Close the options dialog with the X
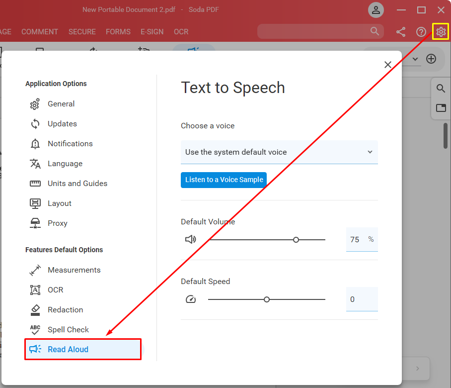The height and width of the screenshot is (388, 451). pos(388,65)
